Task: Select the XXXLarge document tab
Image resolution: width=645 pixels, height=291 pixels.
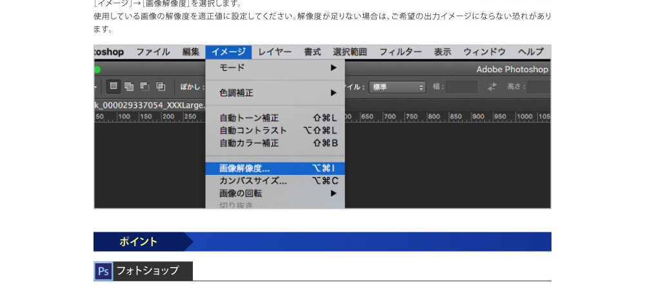Action: [150, 105]
